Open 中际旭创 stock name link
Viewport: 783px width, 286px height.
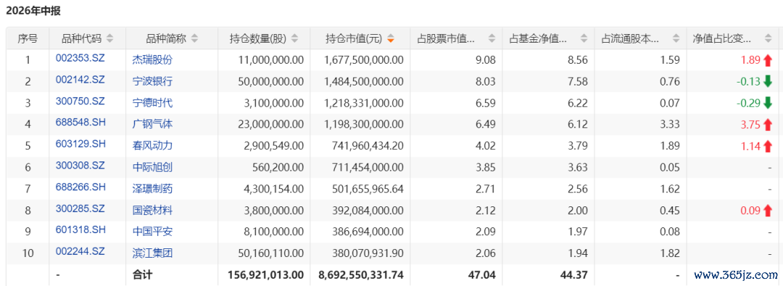pos(152,168)
